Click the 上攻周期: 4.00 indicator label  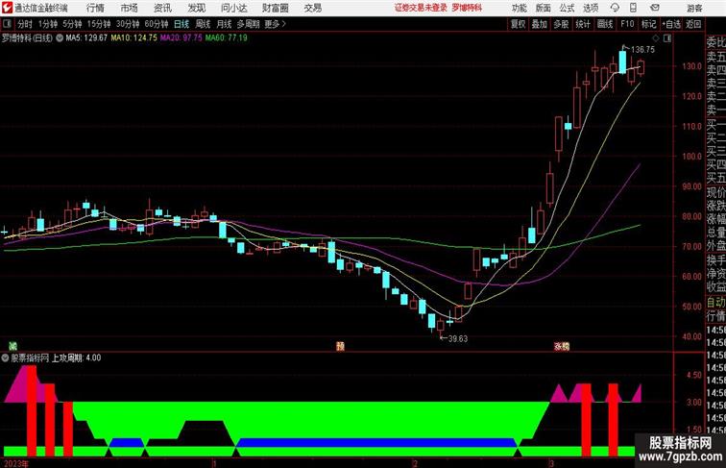tap(77, 357)
